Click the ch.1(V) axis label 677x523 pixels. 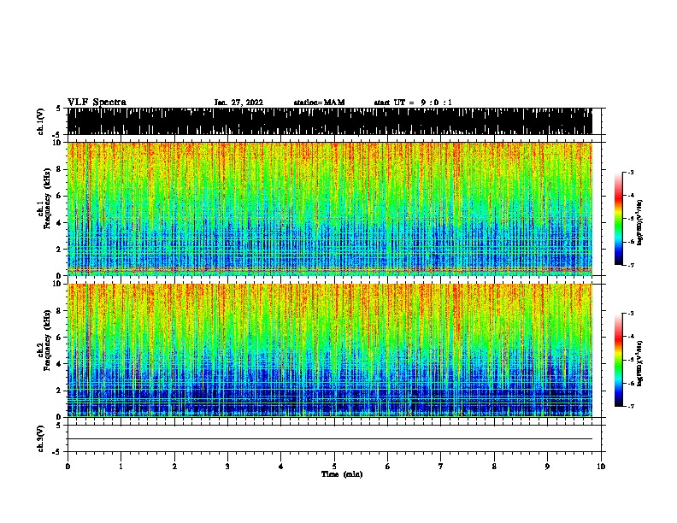point(40,121)
